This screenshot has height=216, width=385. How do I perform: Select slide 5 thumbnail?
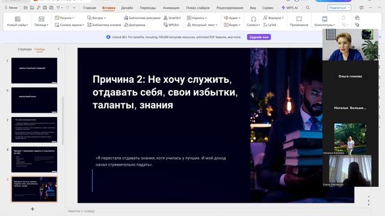[34, 71]
